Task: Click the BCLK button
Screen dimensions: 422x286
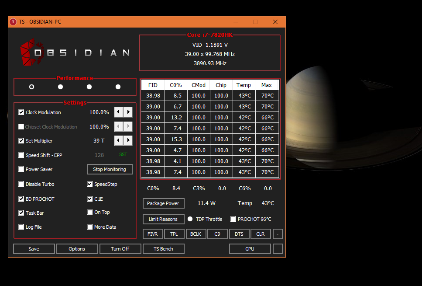Action: pyautogui.click(x=196, y=234)
